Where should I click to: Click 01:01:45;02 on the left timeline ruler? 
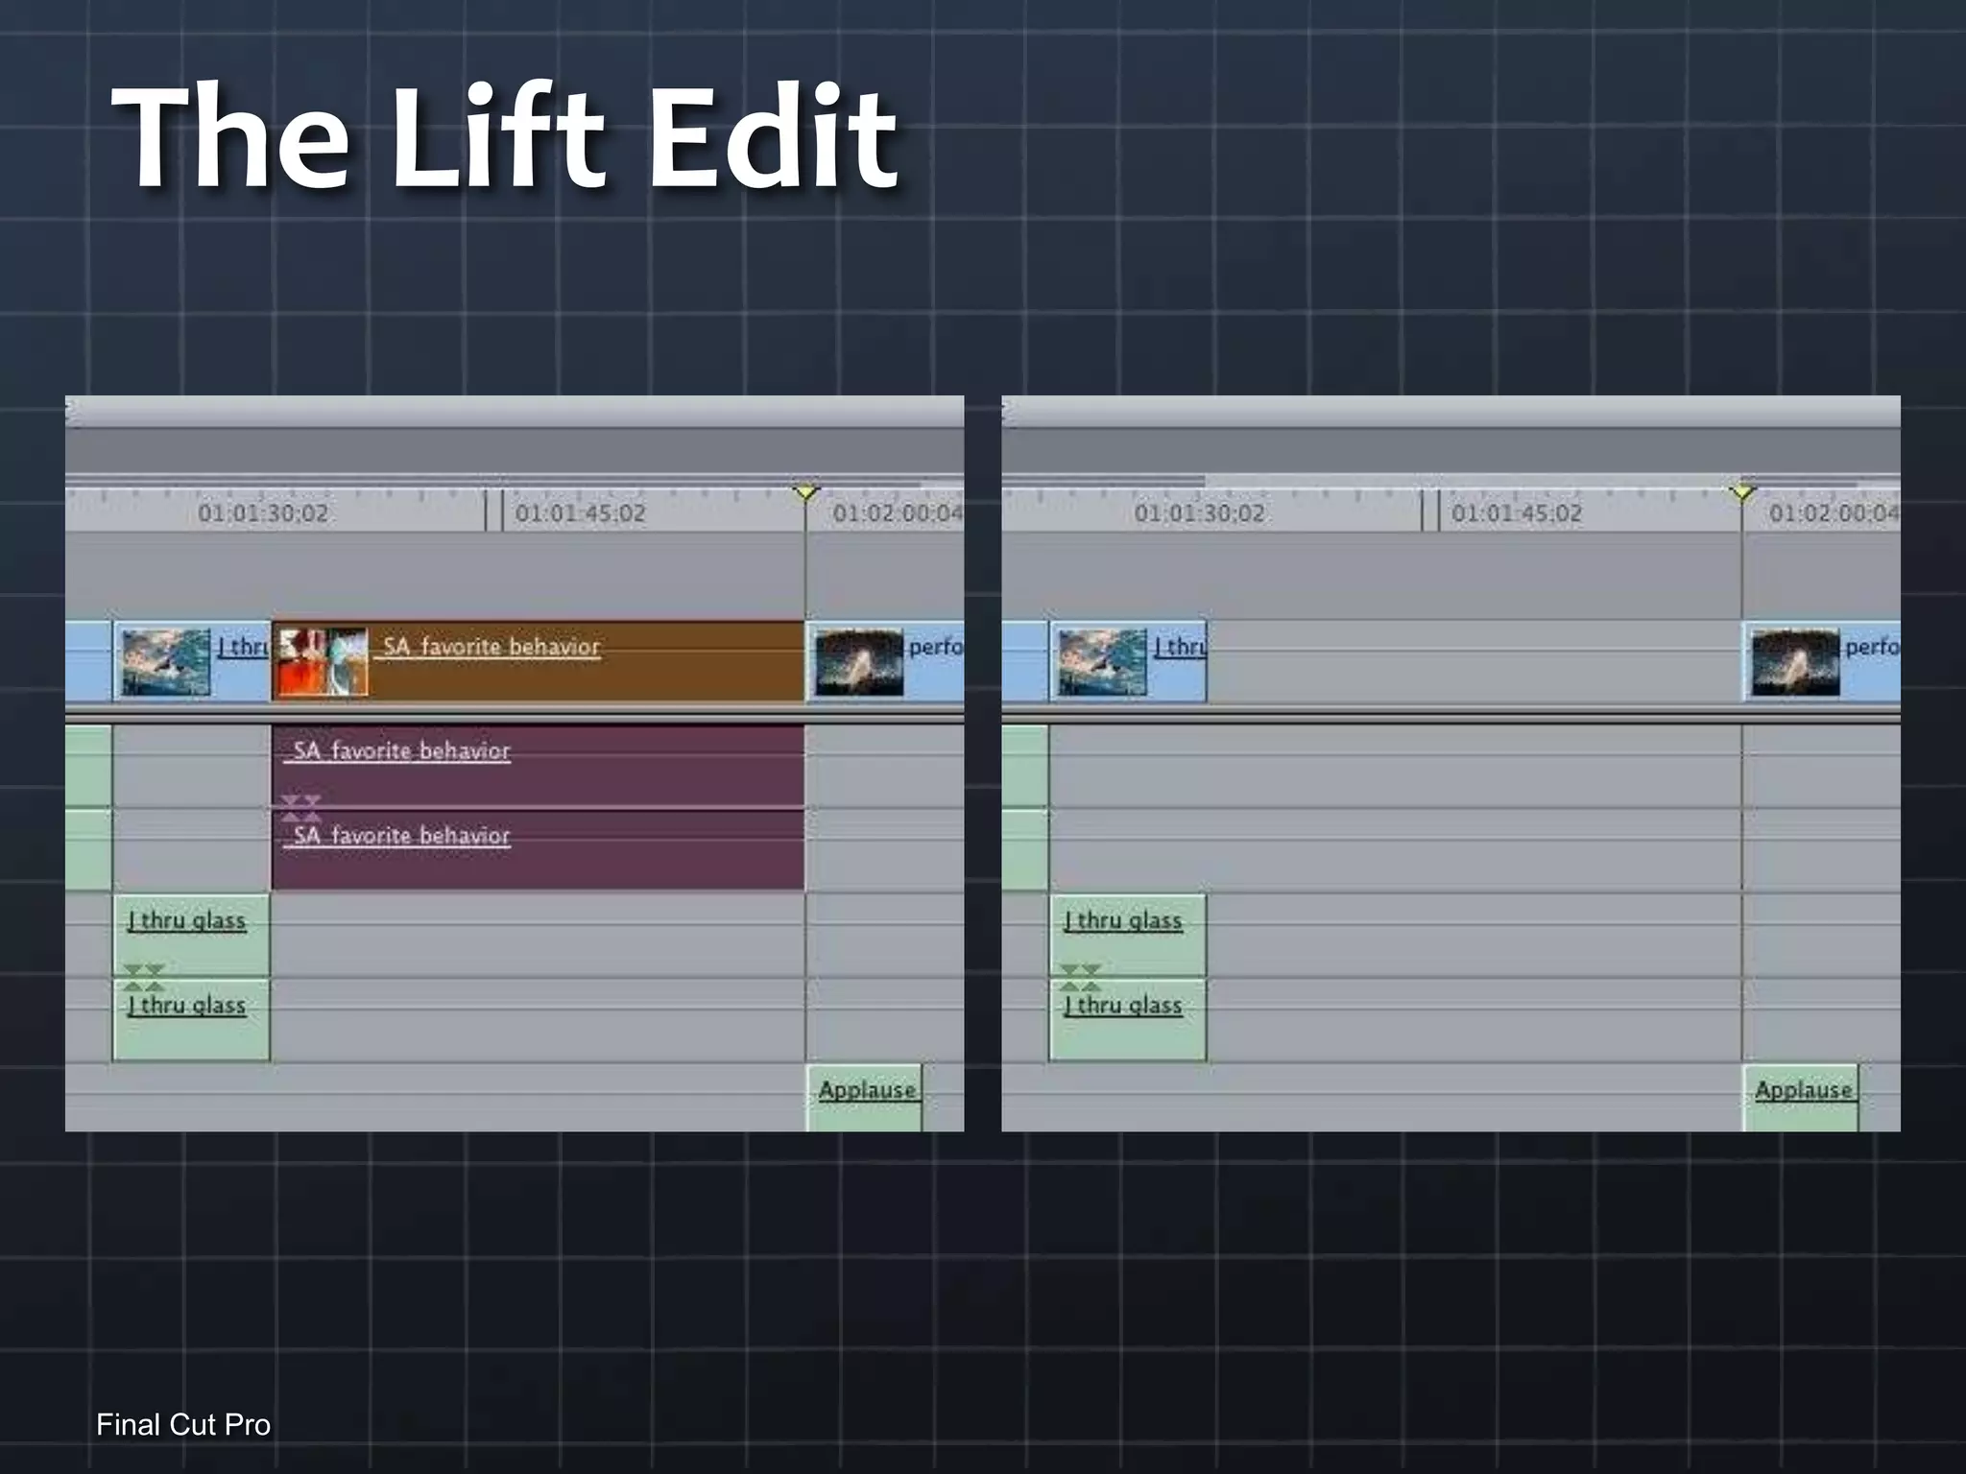(581, 513)
